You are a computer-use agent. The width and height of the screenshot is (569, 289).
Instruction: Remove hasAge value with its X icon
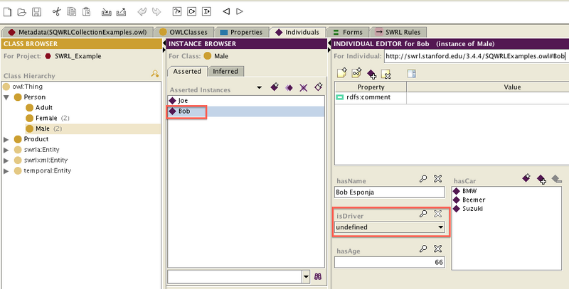pyautogui.click(x=438, y=249)
